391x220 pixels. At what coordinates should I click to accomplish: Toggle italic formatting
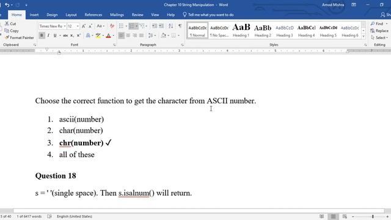tap(48, 35)
